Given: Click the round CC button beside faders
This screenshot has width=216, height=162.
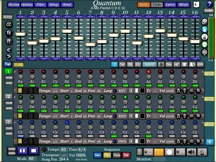Looking at the screenshot, I should pos(9,25).
